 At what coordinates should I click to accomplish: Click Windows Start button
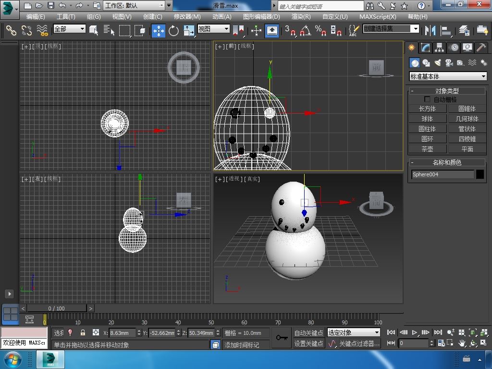point(12,359)
